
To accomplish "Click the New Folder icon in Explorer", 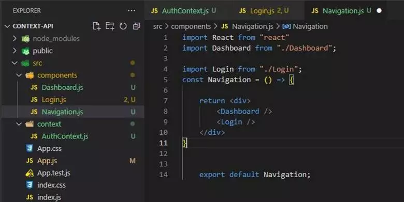I will 110,26.
